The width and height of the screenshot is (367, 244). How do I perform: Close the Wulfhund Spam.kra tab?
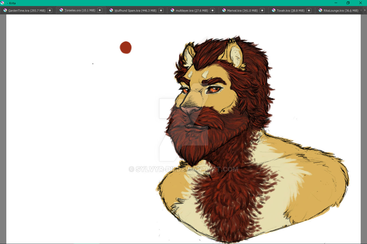pyautogui.click(x=161, y=11)
